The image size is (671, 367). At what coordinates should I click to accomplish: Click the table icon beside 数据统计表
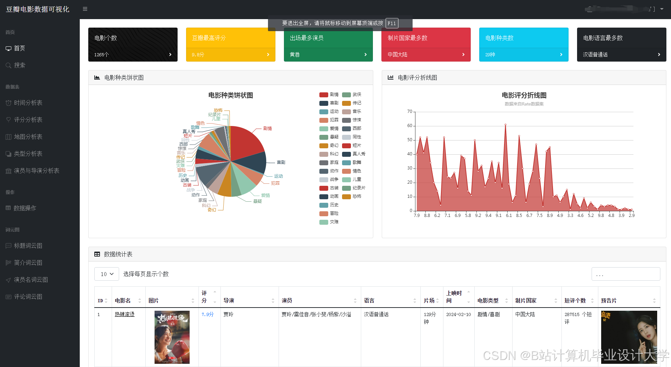tap(97, 254)
